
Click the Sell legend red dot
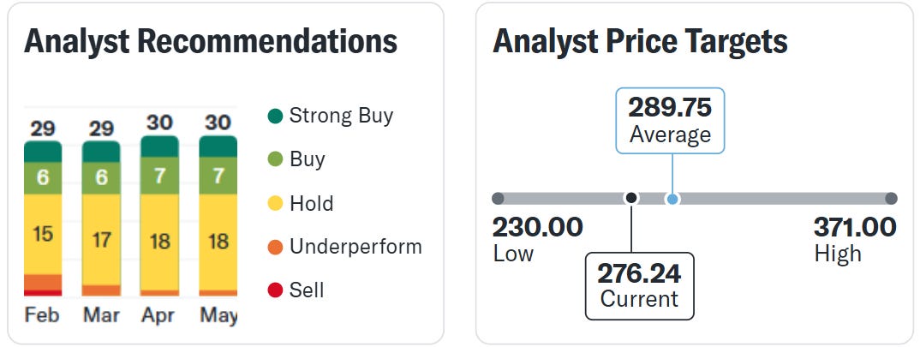(x=275, y=290)
